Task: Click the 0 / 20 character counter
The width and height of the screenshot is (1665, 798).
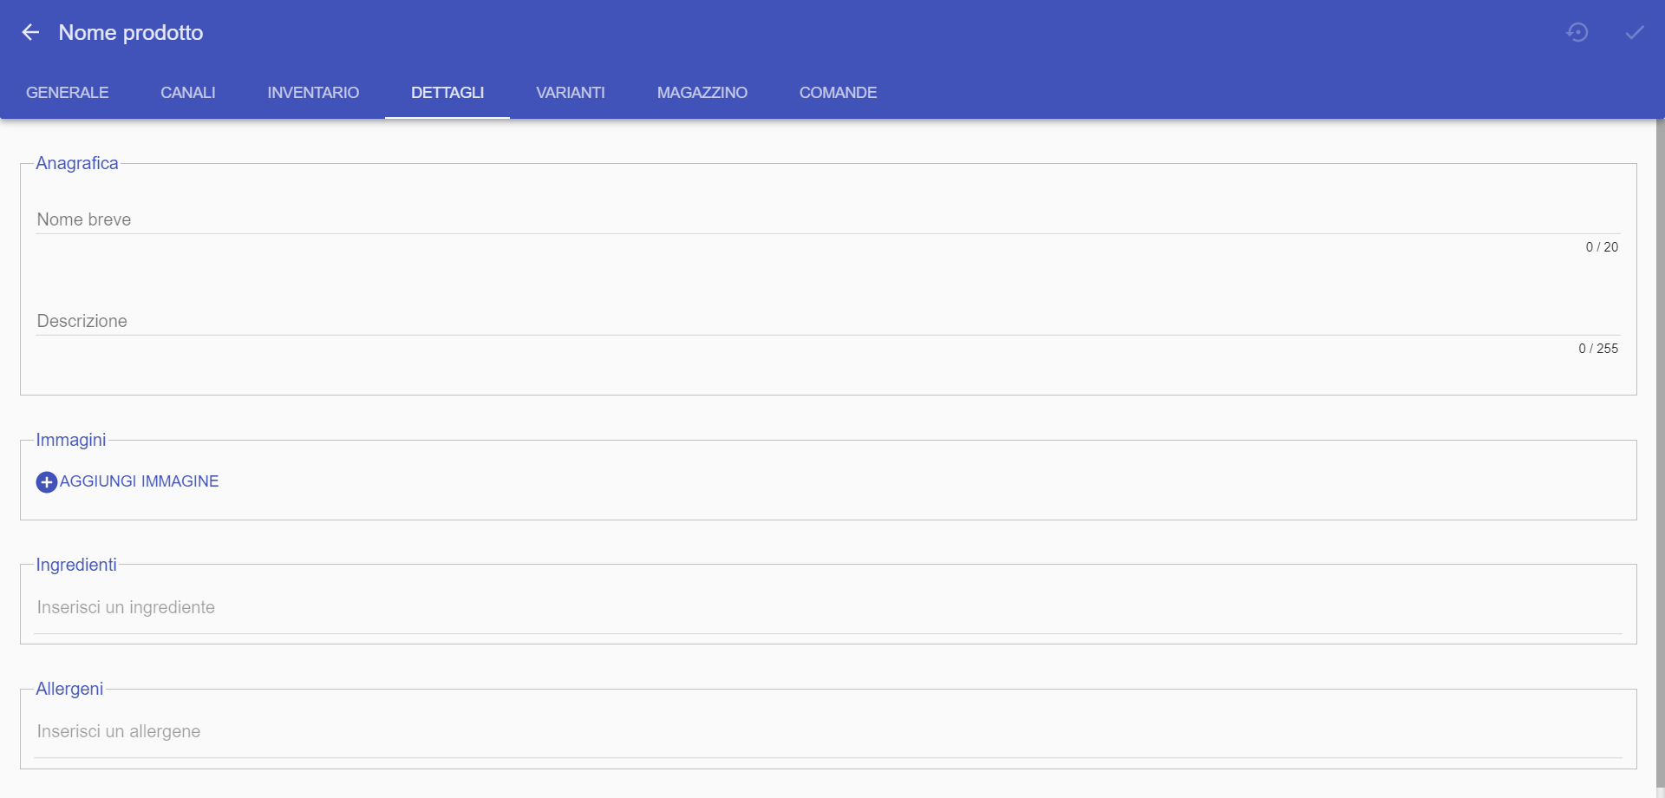Action: (1602, 247)
